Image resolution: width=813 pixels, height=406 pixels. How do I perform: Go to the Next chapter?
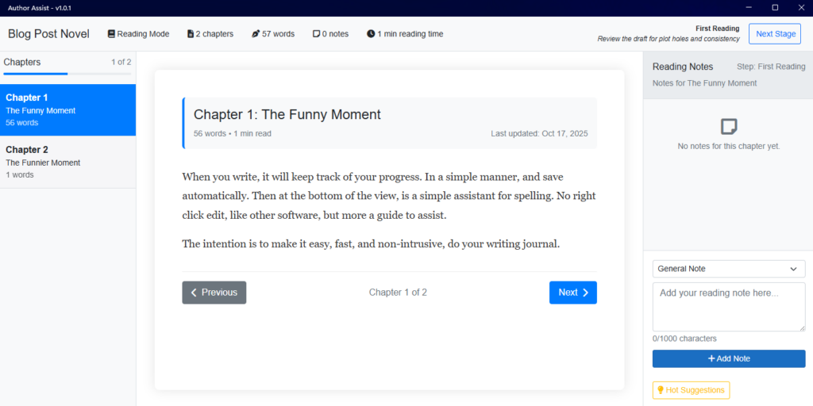[572, 293]
